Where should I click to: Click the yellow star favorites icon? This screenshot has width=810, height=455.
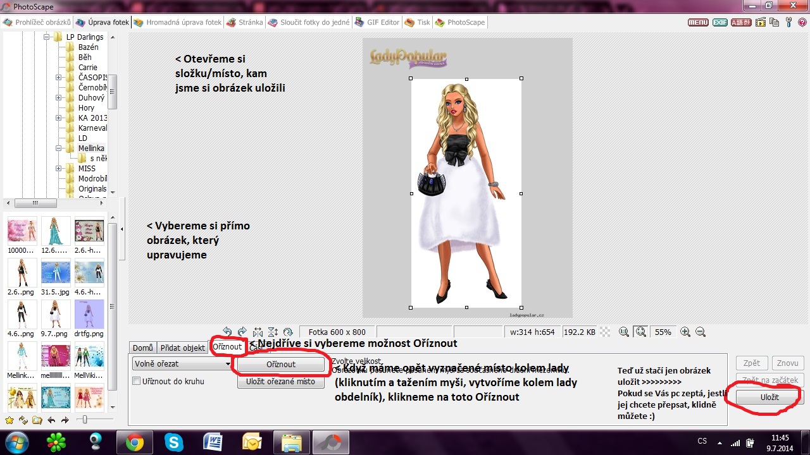(x=9, y=420)
